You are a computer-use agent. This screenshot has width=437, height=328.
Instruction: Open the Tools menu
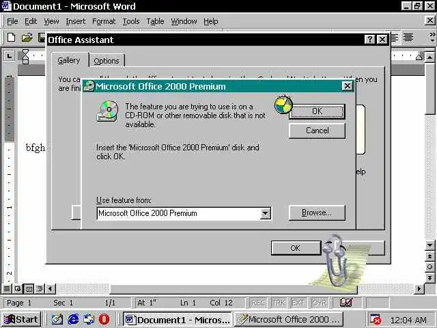(x=131, y=21)
